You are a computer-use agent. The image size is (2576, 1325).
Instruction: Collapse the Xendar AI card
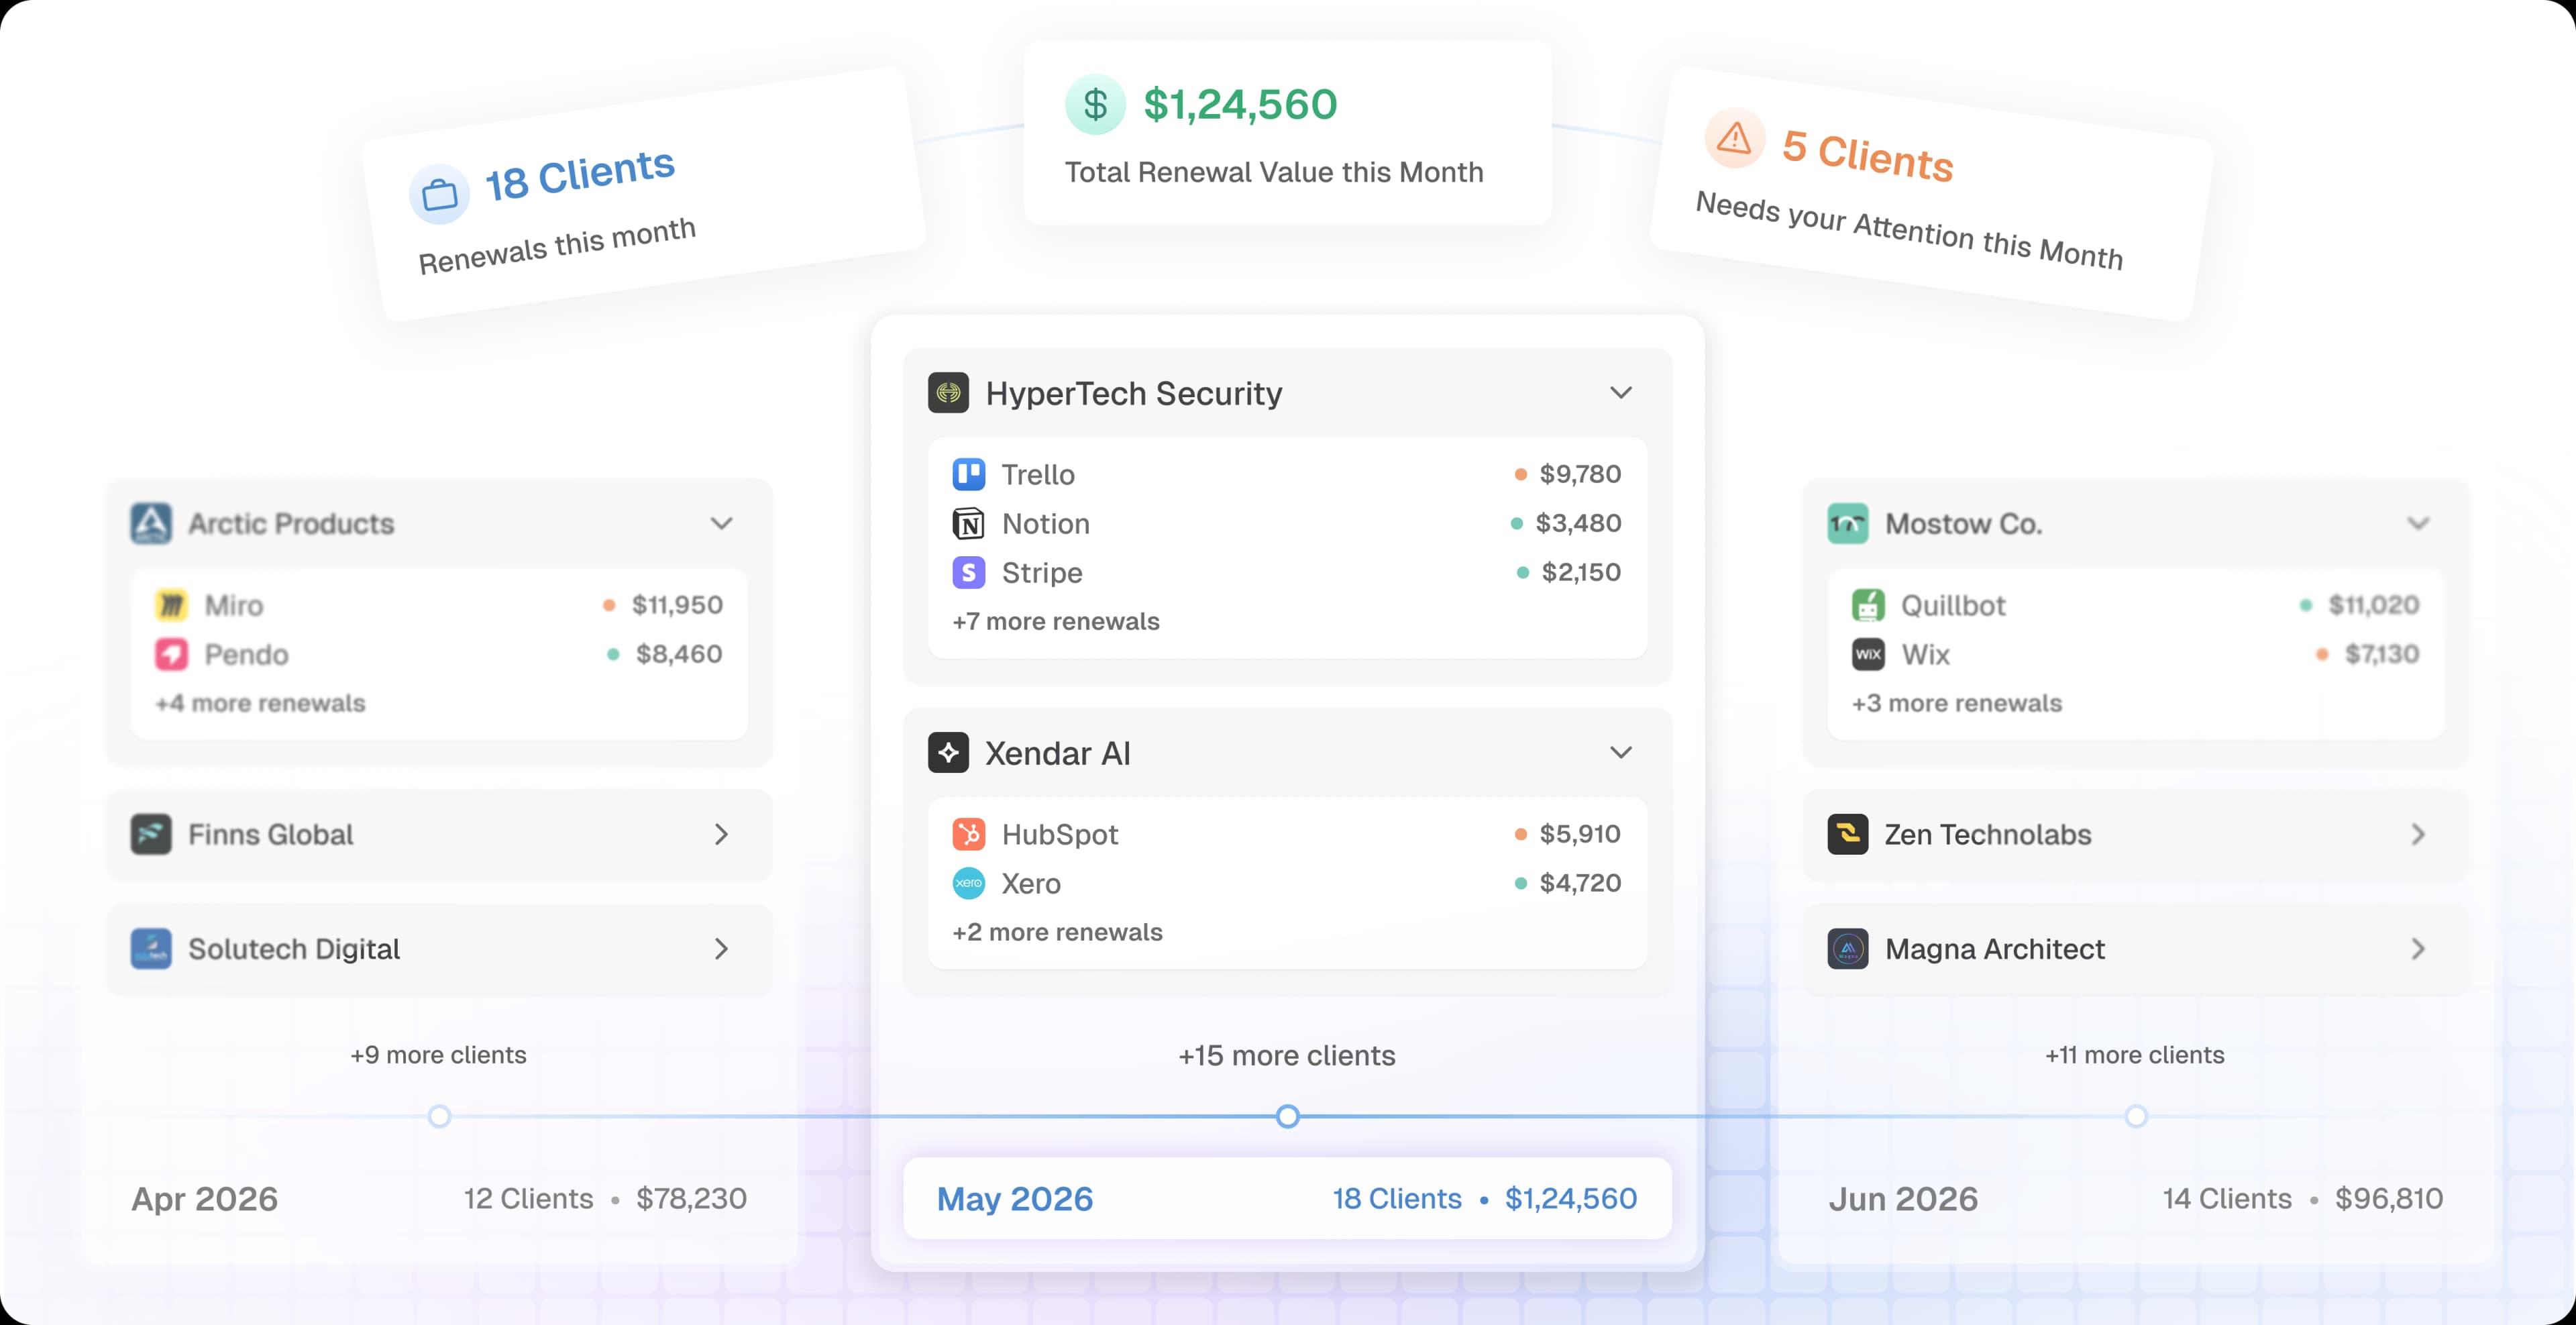click(x=1621, y=752)
